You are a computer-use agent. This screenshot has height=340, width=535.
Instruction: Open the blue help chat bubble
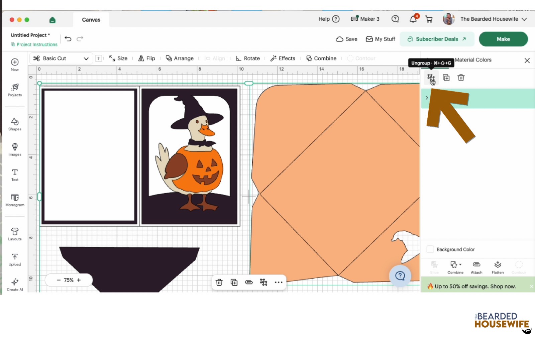tap(400, 276)
